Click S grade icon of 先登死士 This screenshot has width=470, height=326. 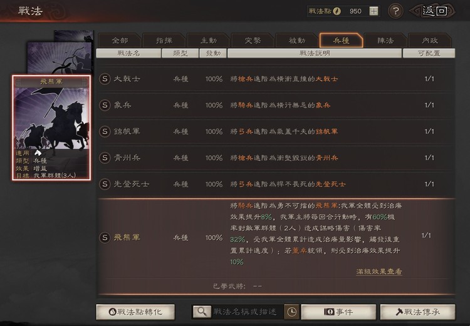pos(105,184)
